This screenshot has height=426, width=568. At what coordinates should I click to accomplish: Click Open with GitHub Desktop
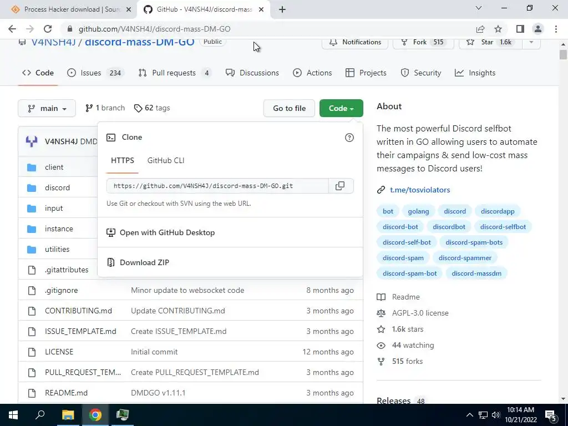point(168,232)
